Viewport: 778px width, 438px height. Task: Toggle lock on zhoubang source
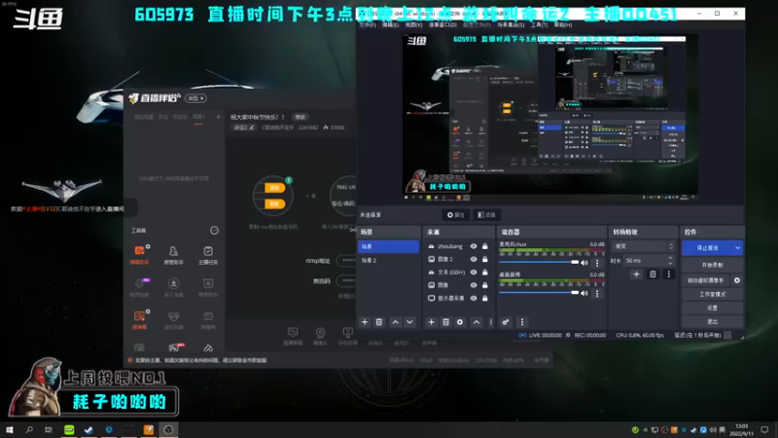point(484,246)
